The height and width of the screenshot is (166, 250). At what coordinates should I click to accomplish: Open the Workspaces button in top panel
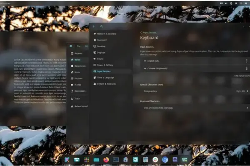[x=5, y=3]
